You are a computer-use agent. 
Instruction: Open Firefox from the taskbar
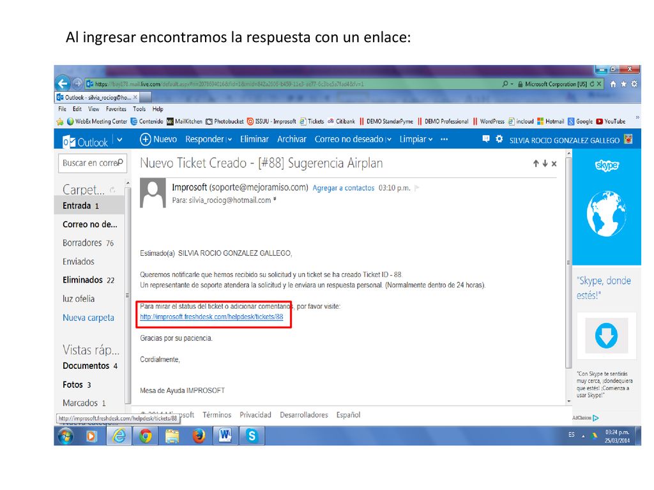(199, 436)
